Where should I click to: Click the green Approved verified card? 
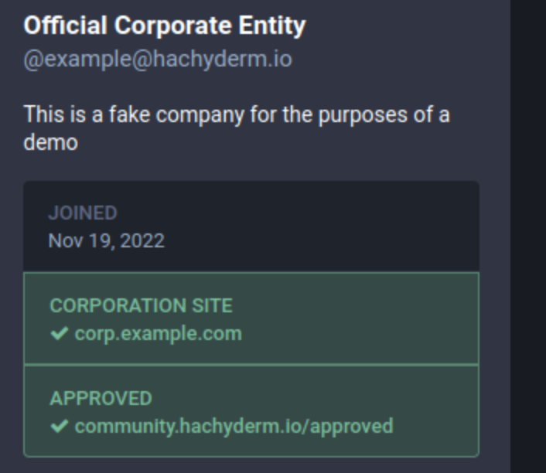click(x=251, y=411)
